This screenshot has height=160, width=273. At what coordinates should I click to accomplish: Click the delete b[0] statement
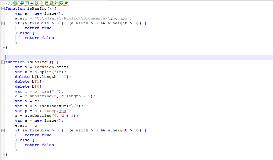pos(29,87)
